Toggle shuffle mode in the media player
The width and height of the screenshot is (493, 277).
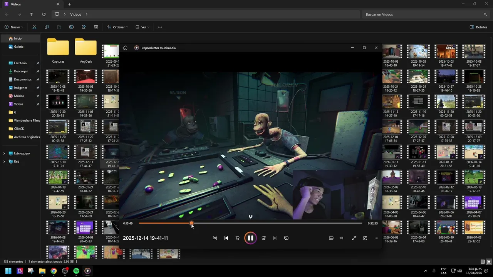(215, 238)
